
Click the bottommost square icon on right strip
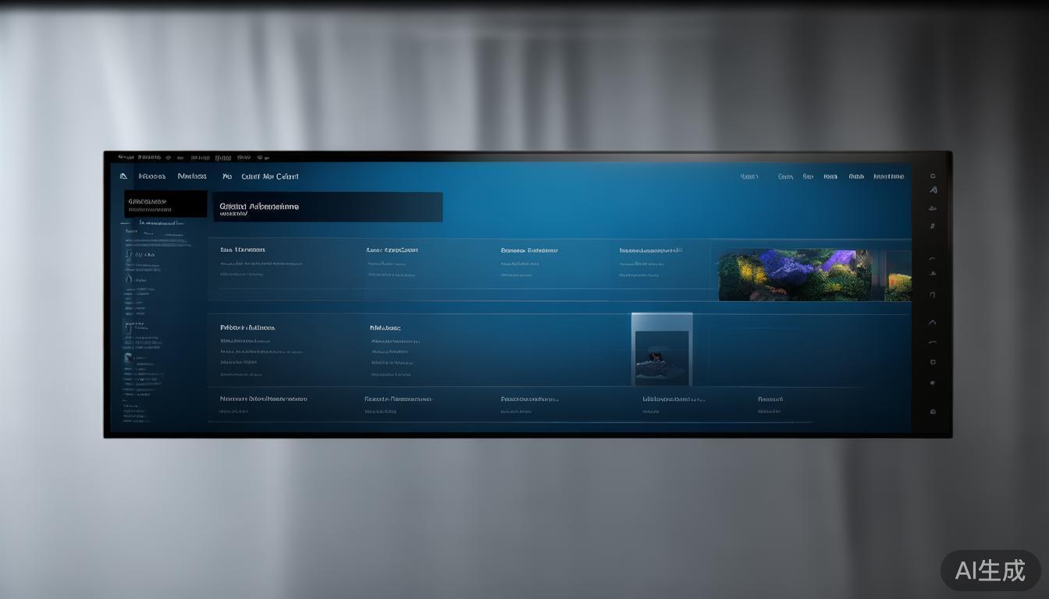933,411
